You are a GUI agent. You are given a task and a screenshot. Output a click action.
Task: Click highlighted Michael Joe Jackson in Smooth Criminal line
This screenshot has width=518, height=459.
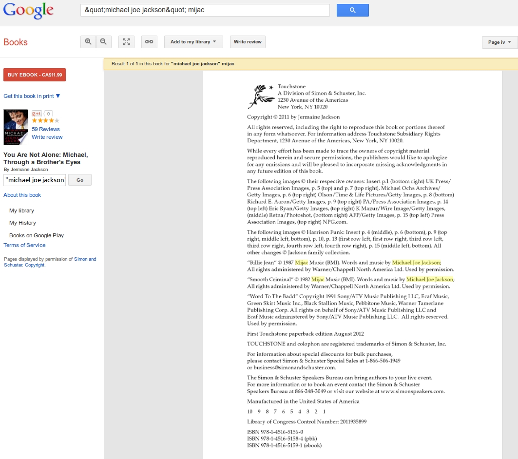(x=429, y=279)
